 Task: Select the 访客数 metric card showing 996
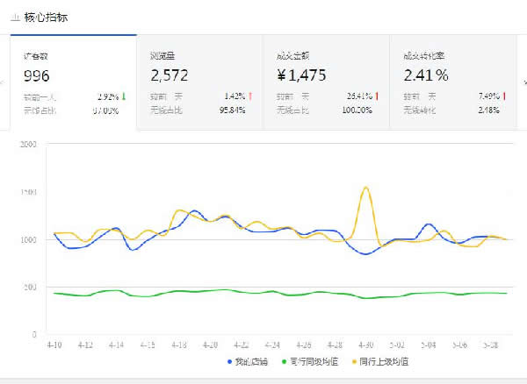pos(73,82)
